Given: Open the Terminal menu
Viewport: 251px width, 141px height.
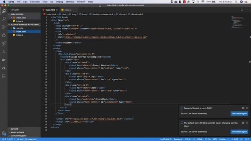Looking at the screenshot, I should [70, 2].
